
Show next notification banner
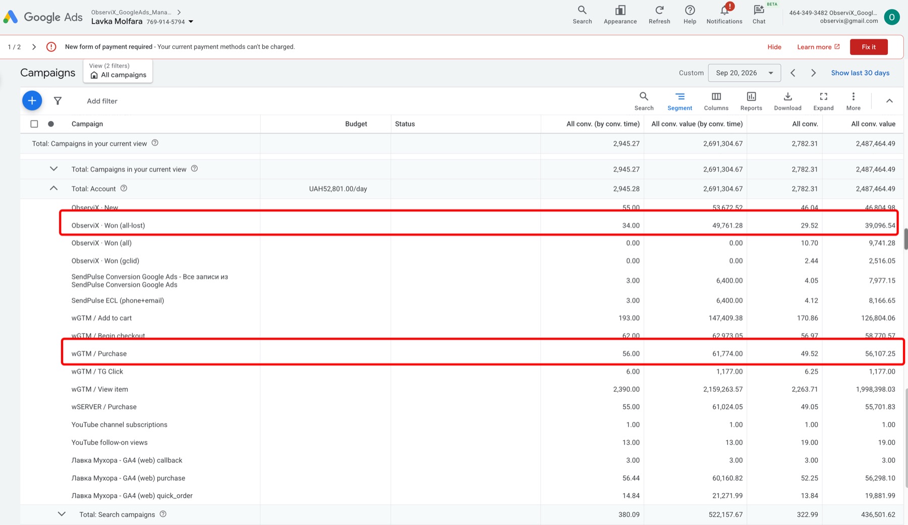[x=34, y=47]
